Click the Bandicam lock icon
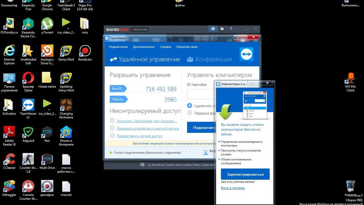Viewport: 364px width, 205px height. point(213,29)
